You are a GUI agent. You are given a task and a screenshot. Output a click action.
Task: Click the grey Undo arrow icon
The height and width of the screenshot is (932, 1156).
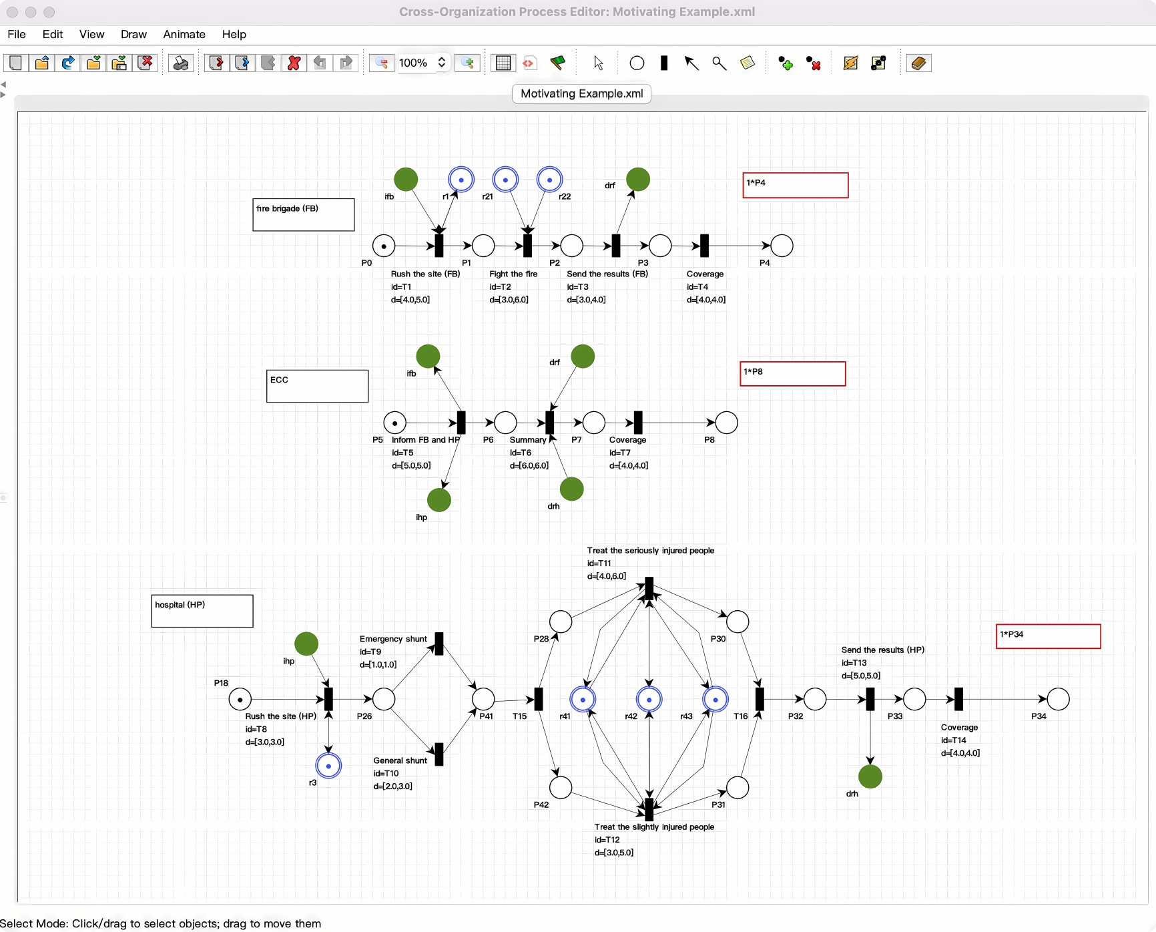point(320,63)
